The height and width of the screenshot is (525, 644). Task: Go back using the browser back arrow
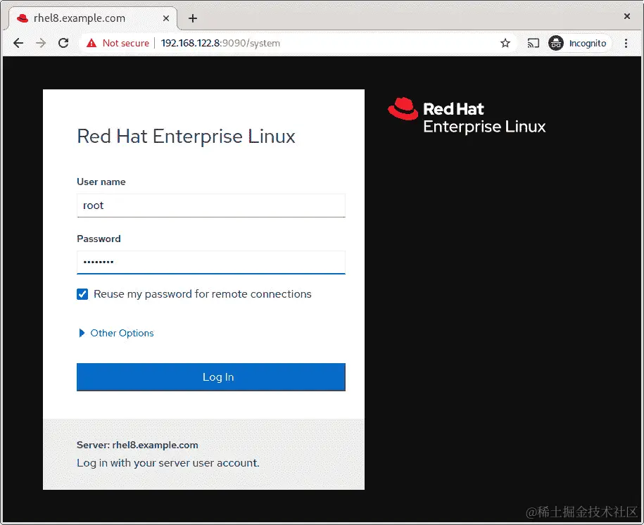pos(18,43)
